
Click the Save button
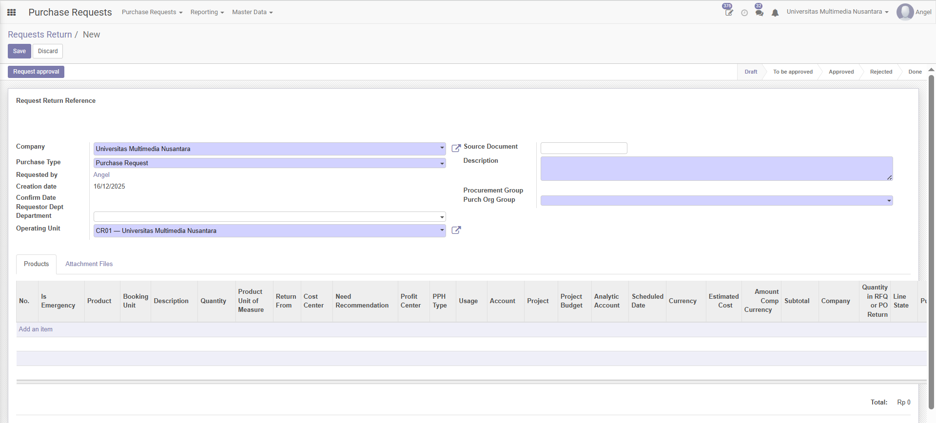19,51
